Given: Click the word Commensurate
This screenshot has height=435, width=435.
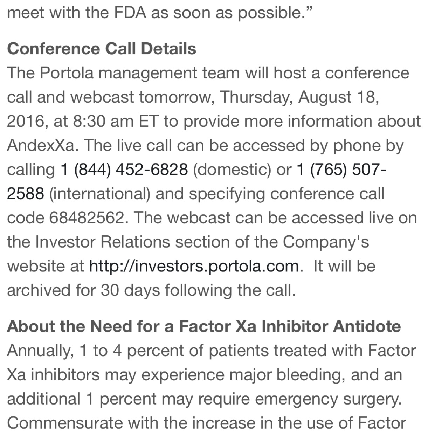Looking at the screenshot, I should pyautogui.click(x=65, y=423).
